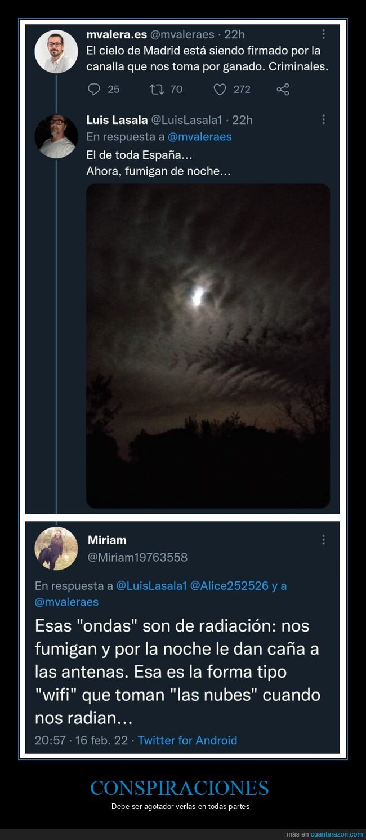The image size is (366, 840).
Task: Click the retweet icon showing 70
Action: pos(156,89)
